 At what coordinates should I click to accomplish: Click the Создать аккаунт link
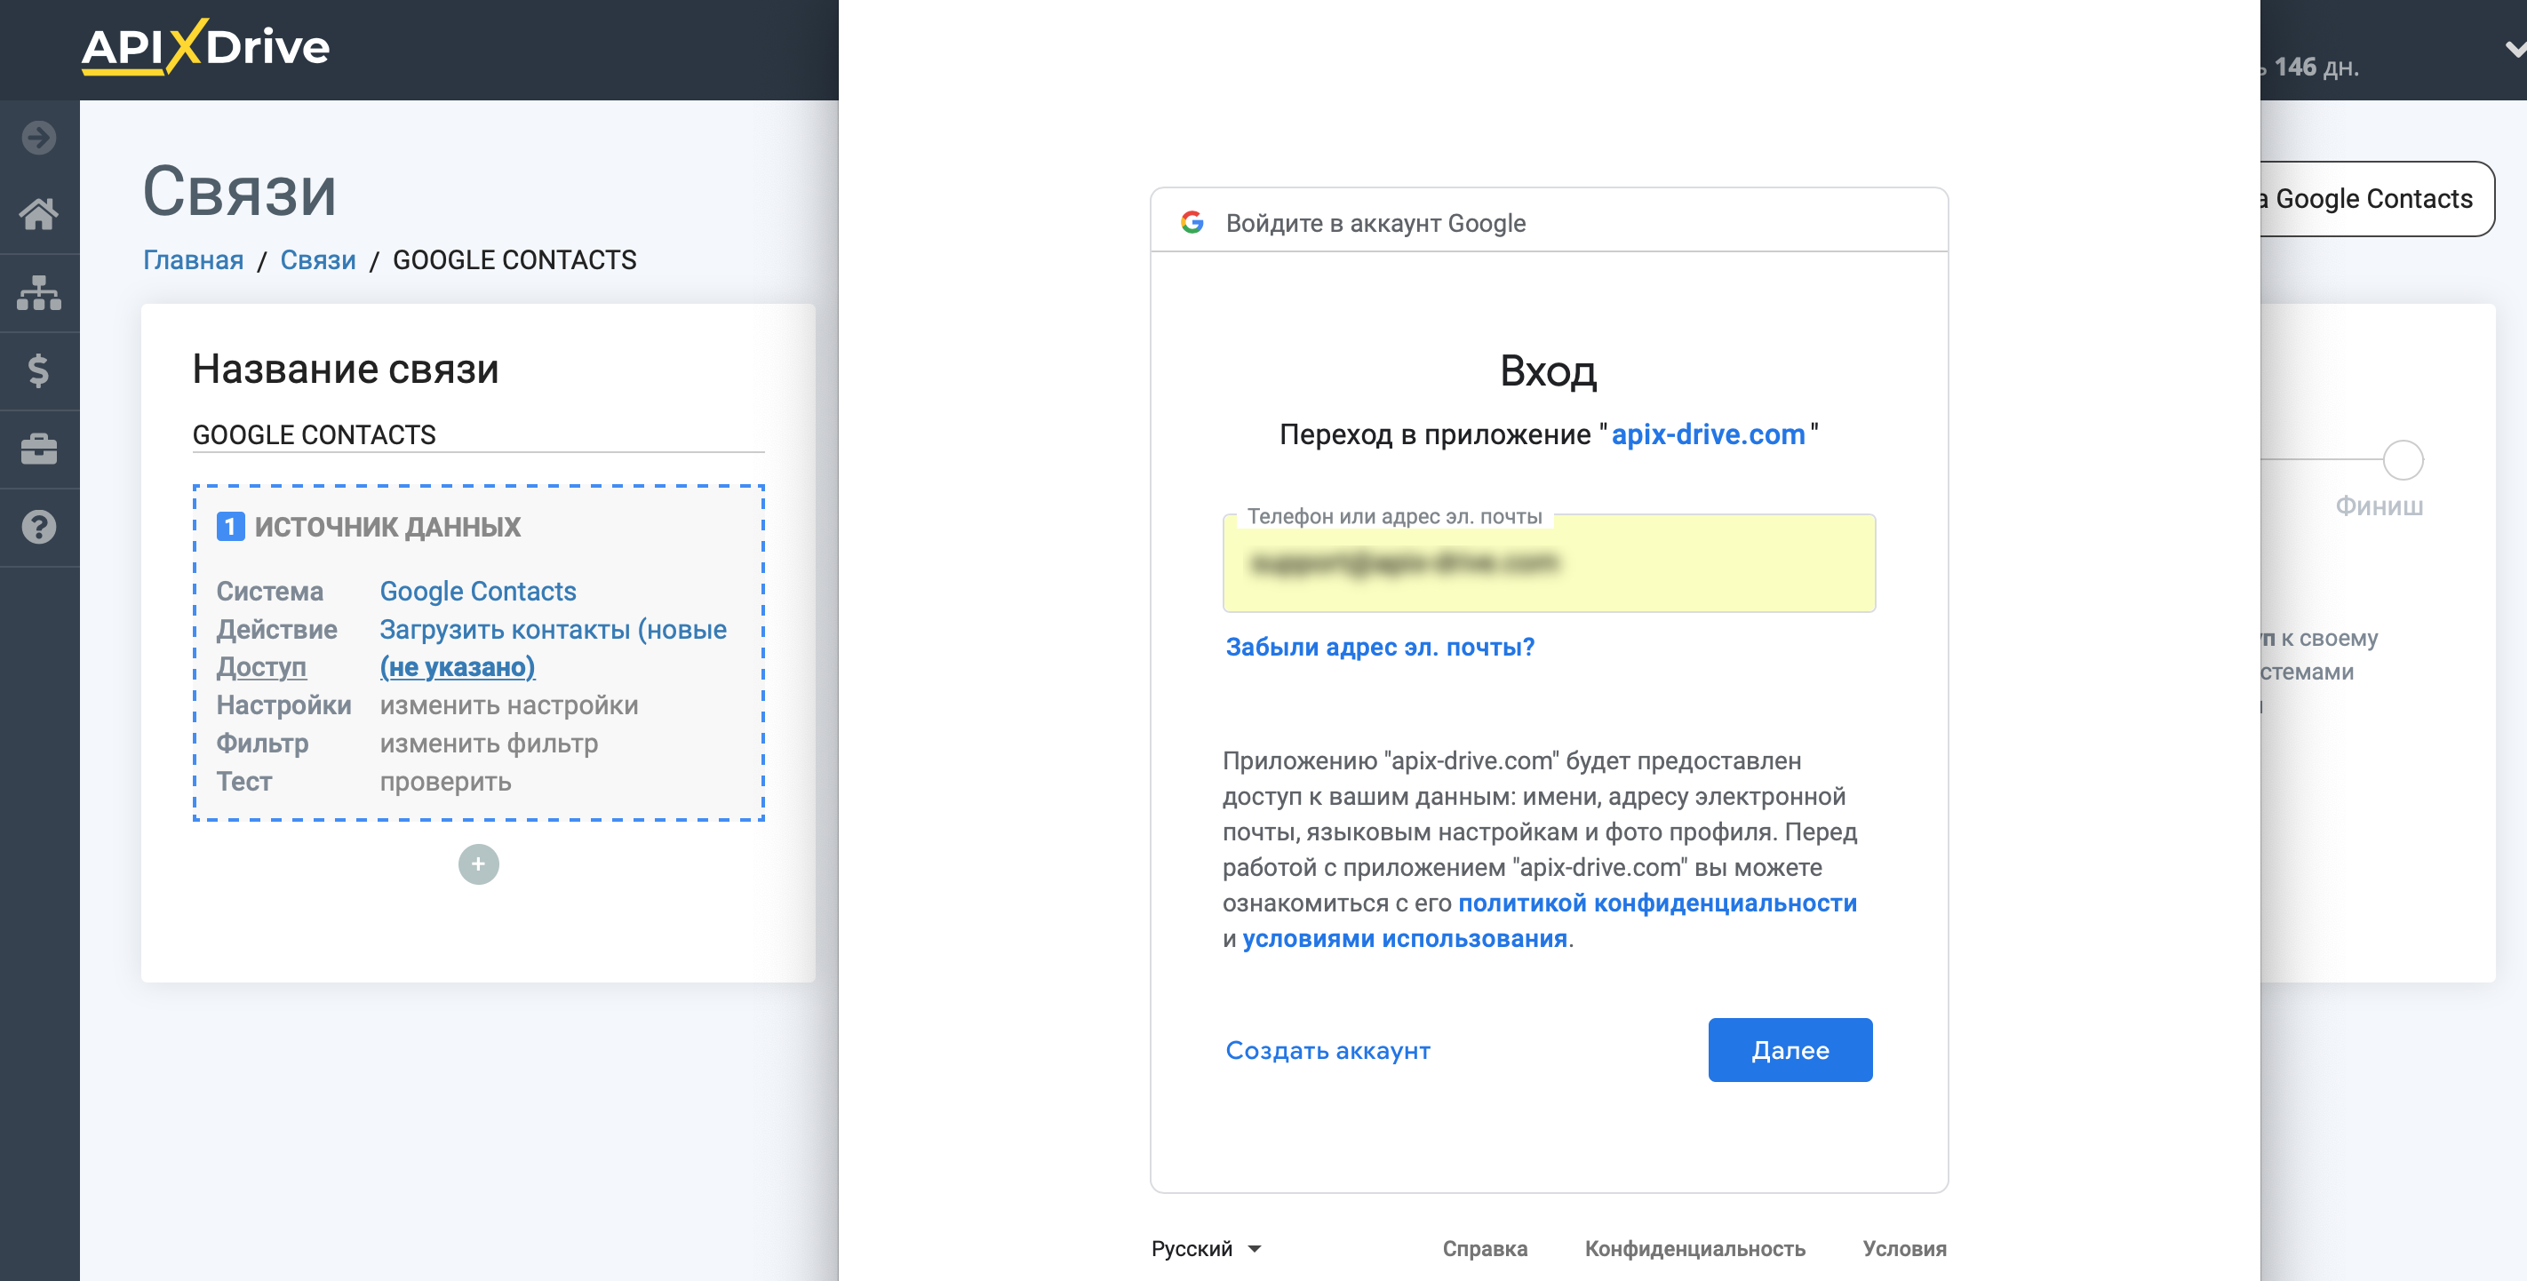coord(1328,1049)
